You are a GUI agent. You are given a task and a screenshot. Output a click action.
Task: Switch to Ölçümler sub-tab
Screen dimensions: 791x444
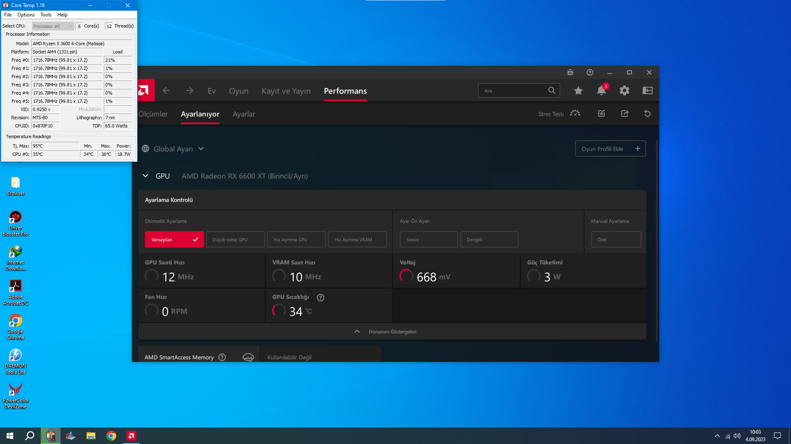(153, 114)
